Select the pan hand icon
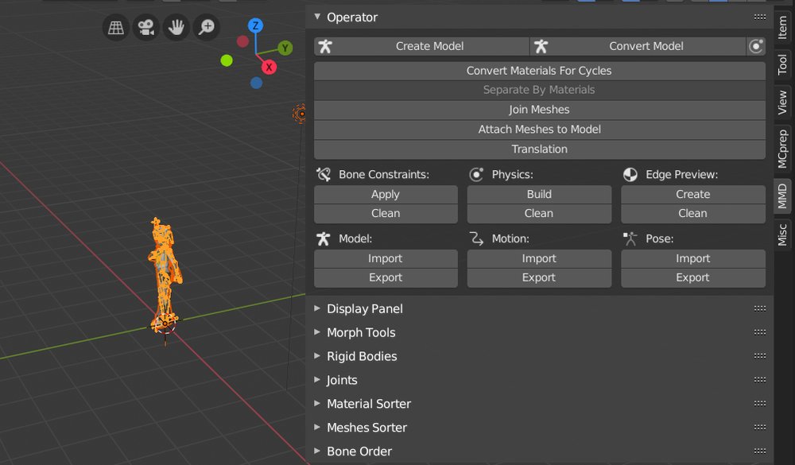The height and width of the screenshot is (465, 795). pos(176,26)
